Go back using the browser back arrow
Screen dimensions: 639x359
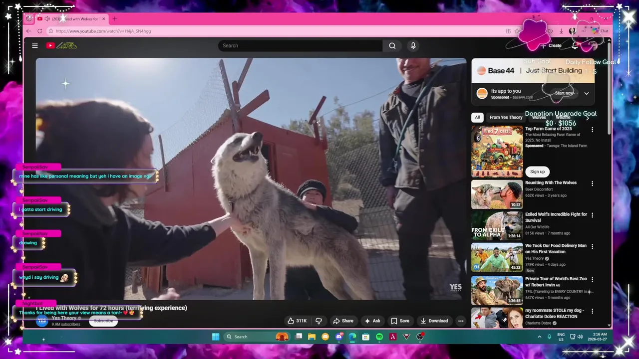(28, 31)
